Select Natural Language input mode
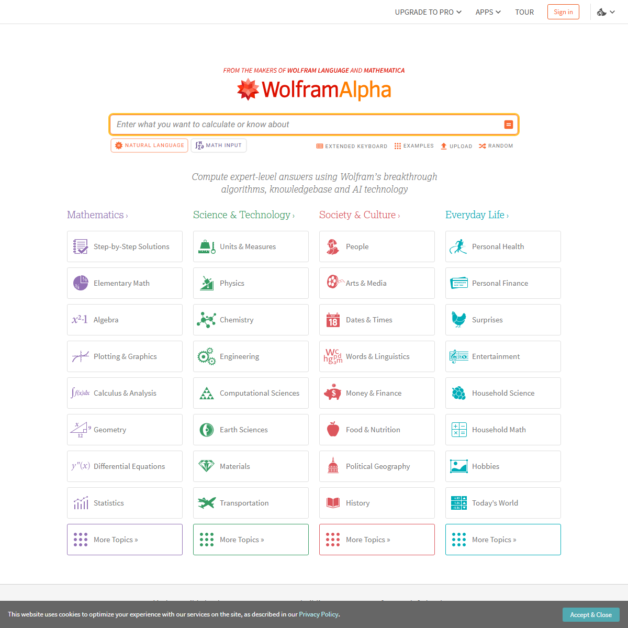Viewport: 628px width, 628px height. pos(150,145)
